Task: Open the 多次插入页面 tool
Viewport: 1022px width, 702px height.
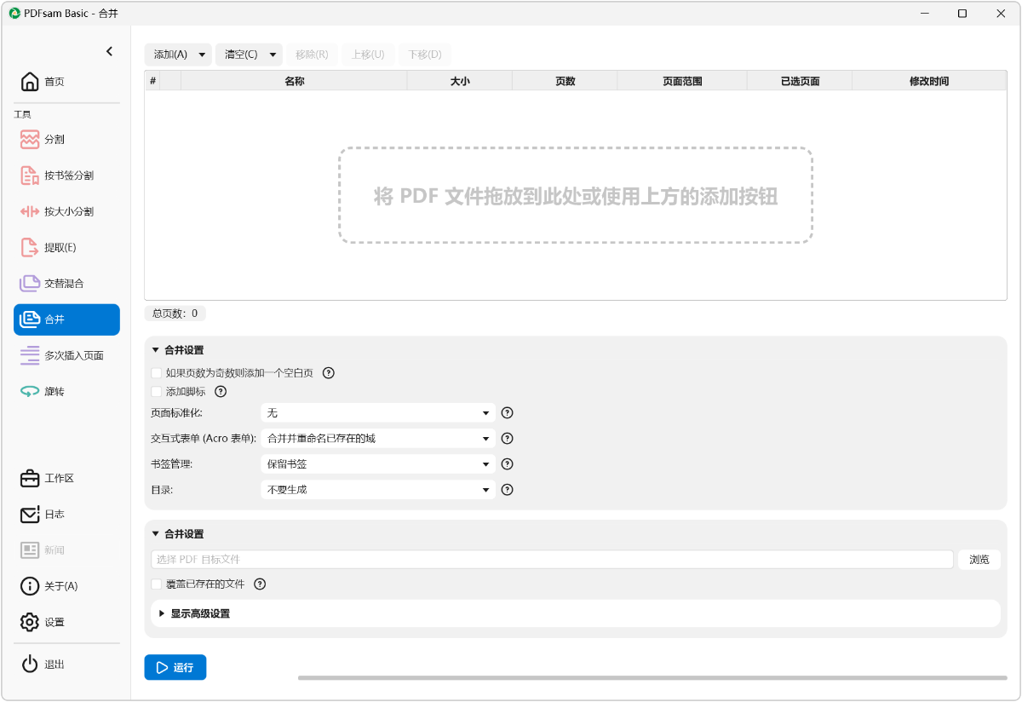Action: [66, 355]
